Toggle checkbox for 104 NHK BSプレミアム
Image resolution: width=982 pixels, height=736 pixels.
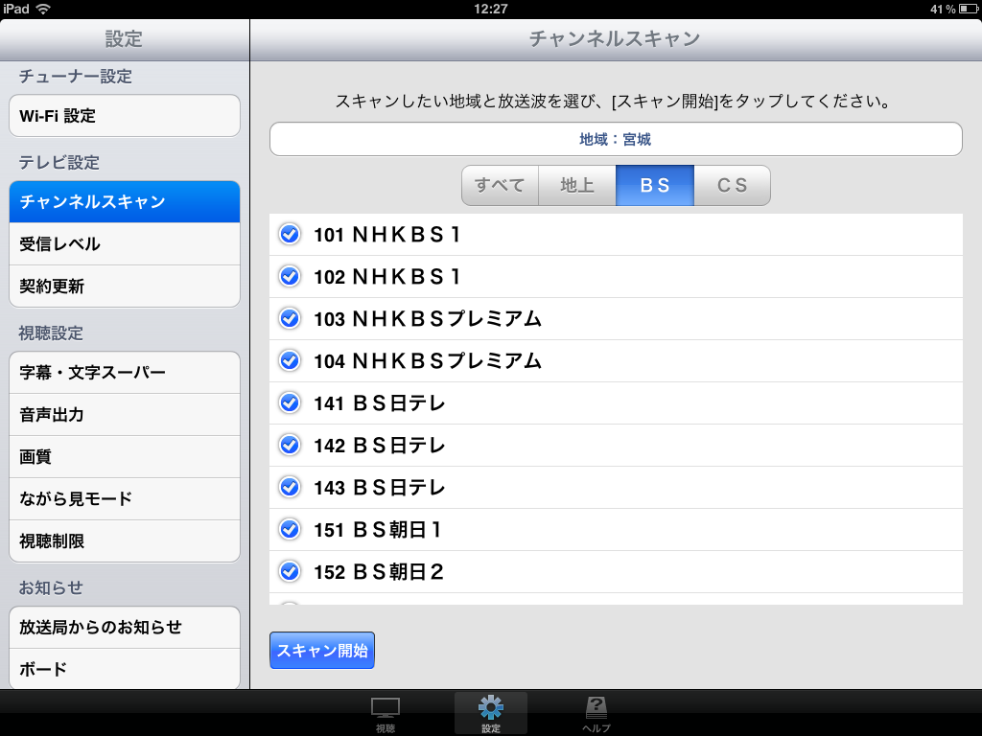point(290,360)
